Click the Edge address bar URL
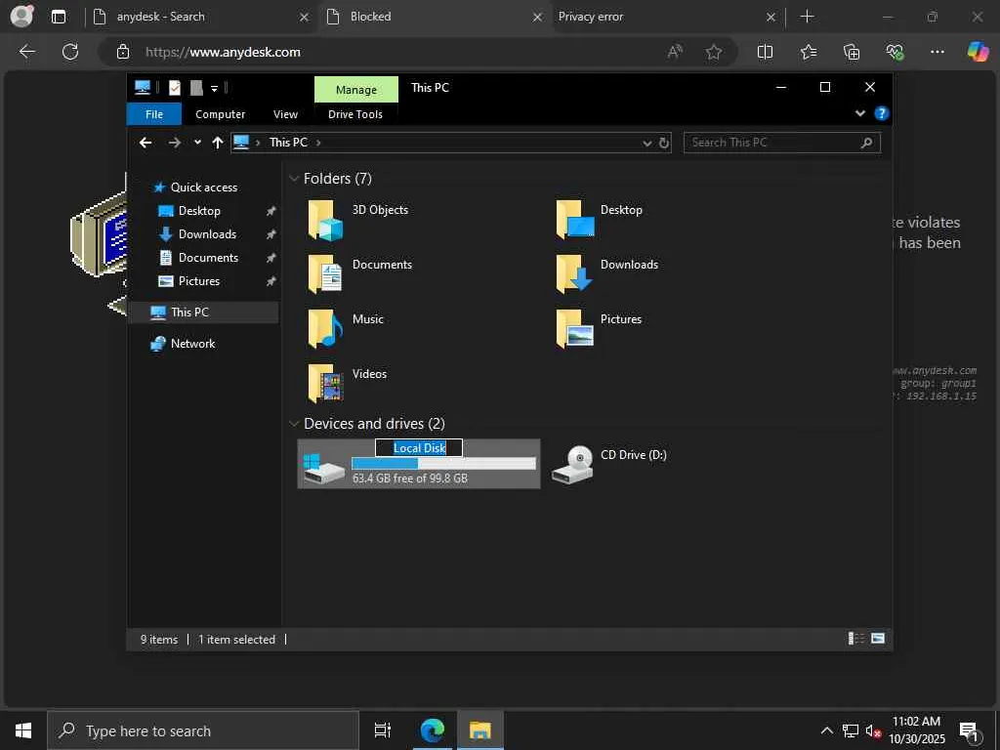This screenshot has width=1000, height=750. [x=223, y=53]
